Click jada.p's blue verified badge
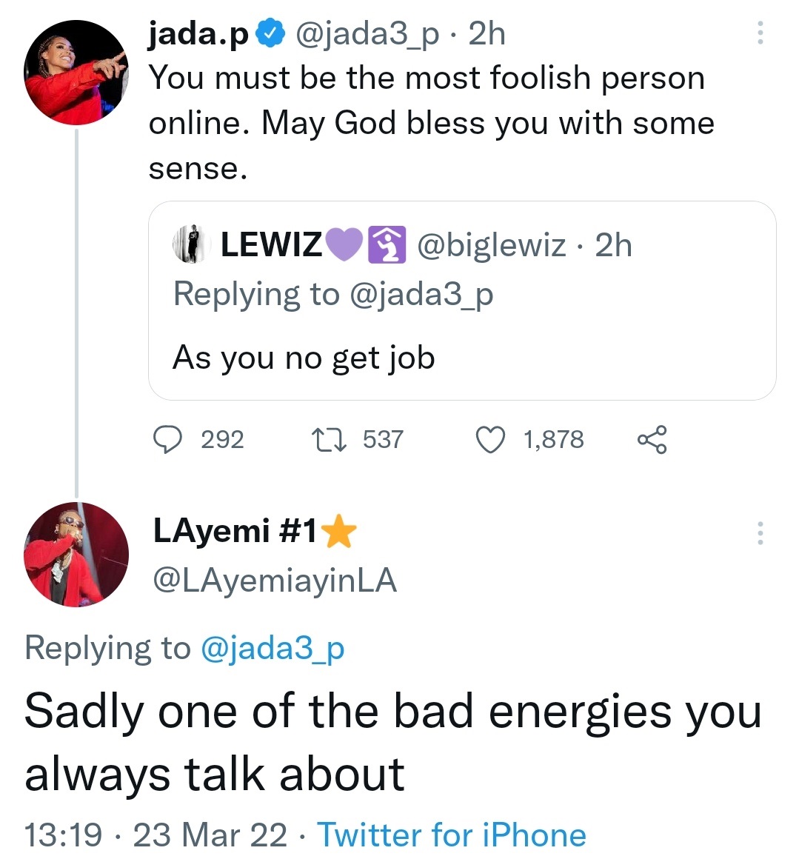This screenshot has height=859, width=799. 269,33
